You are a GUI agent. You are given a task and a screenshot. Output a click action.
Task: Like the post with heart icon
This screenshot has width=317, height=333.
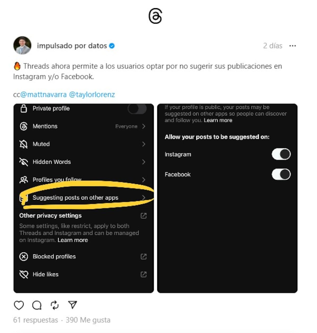(x=19, y=305)
